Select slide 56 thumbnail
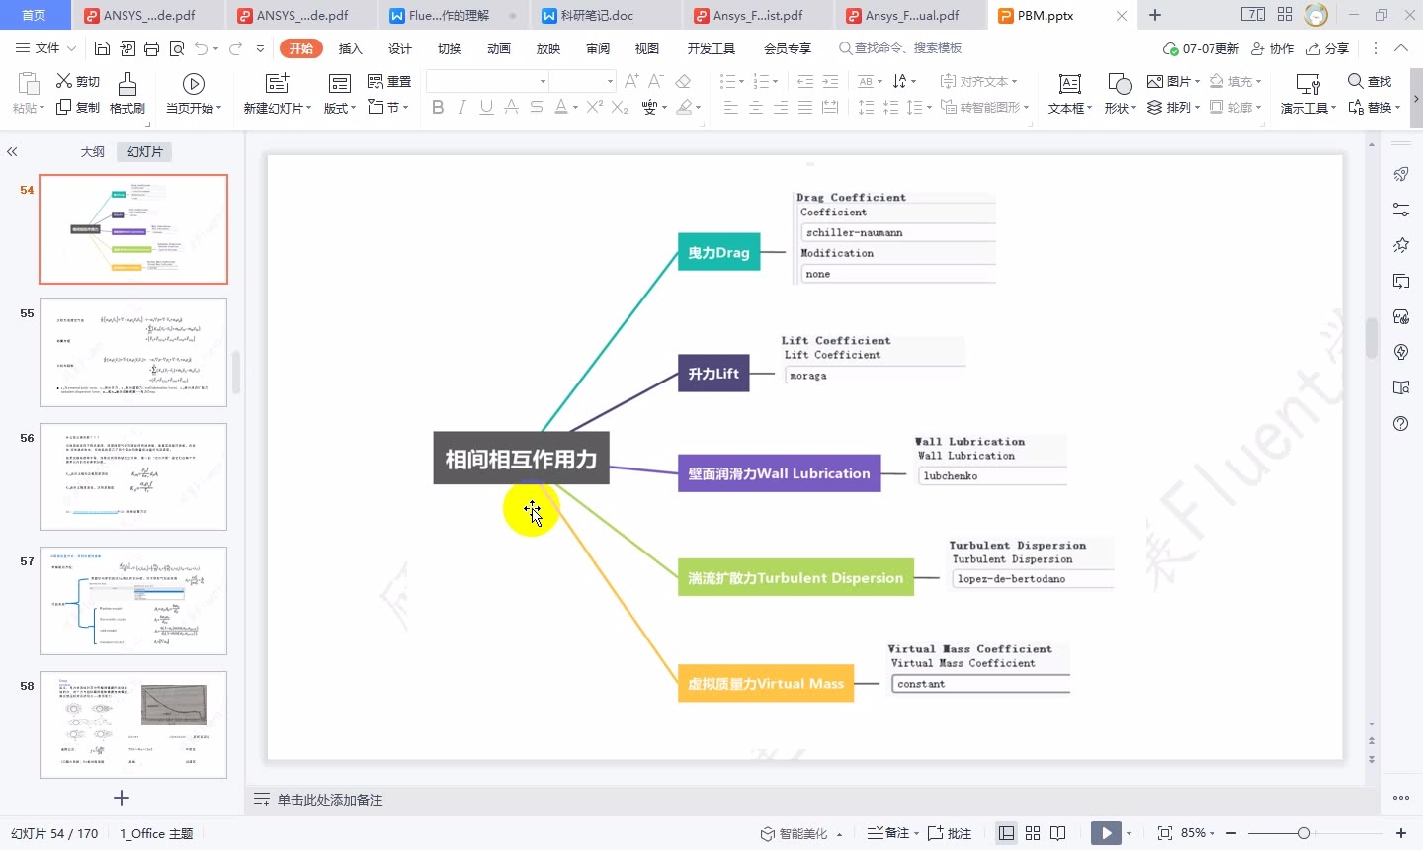 pyautogui.click(x=133, y=476)
